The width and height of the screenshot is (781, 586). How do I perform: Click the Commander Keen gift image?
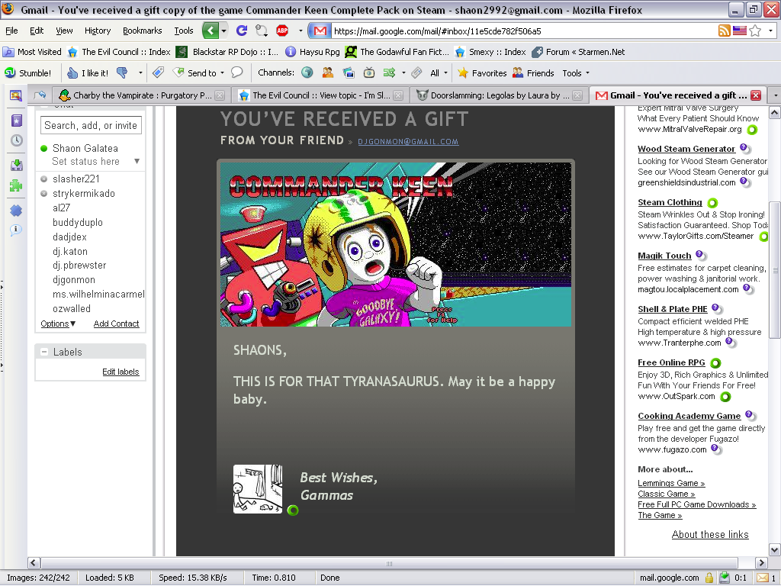coord(396,244)
